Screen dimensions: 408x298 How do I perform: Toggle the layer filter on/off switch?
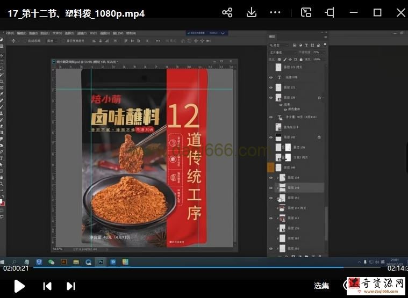pos(325,45)
